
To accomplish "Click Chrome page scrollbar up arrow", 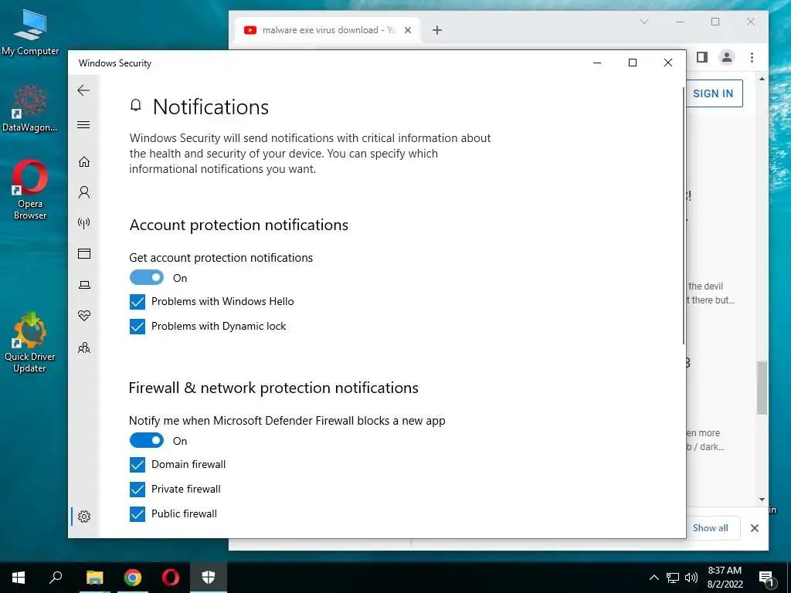I will point(762,79).
